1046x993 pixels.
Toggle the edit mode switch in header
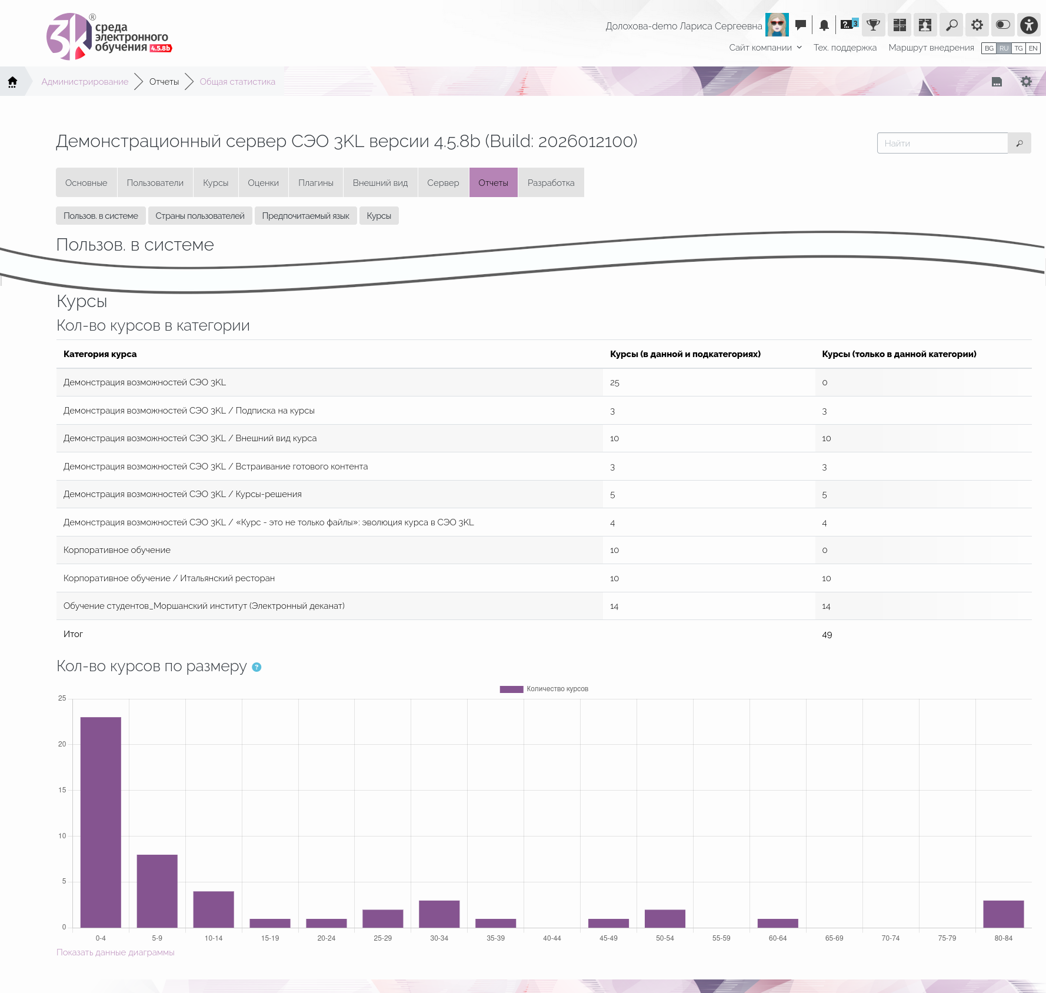click(x=1003, y=25)
